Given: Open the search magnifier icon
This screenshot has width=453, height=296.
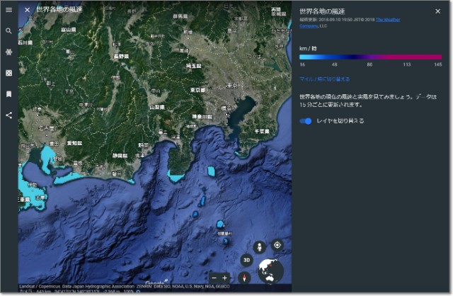Looking at the screenshot, I should point(8,31).
